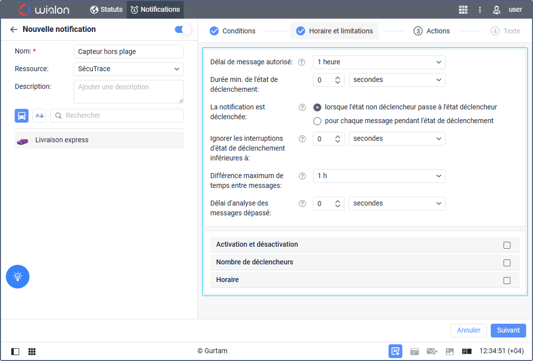533x361 pixels.
Task: Enable the Horaire checkbox
Action: coord(507,280)
